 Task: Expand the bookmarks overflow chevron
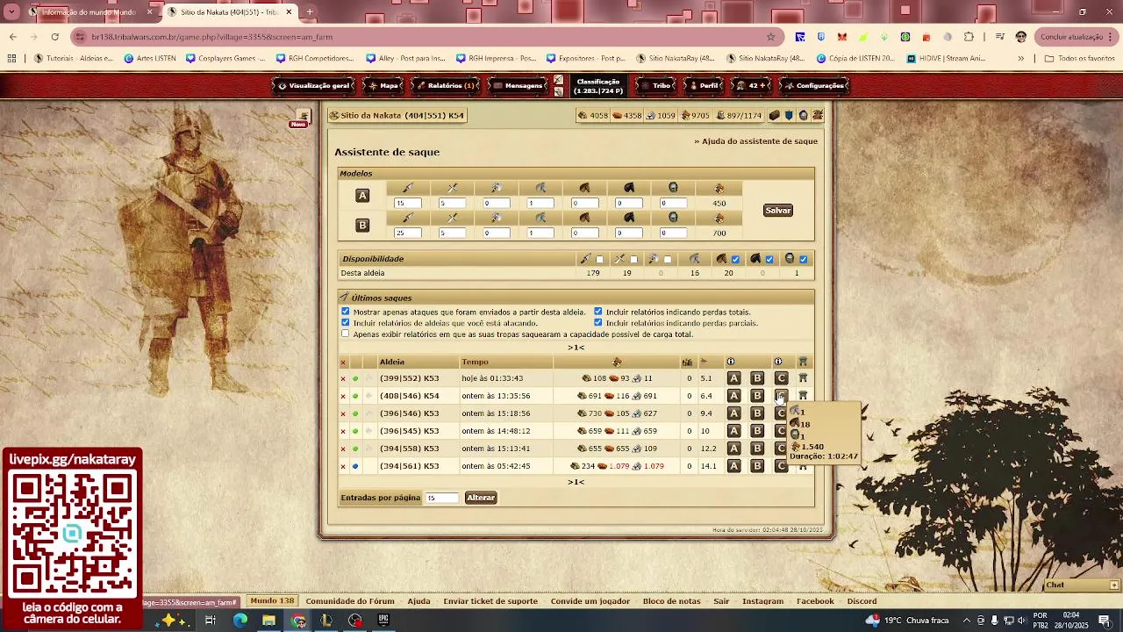pyautogui.click(x=1020, y=59)
